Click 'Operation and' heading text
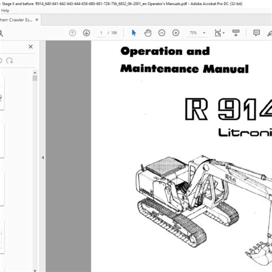This screenshot has height=272, width=272. pyautogui.click(x=165, y=52)
